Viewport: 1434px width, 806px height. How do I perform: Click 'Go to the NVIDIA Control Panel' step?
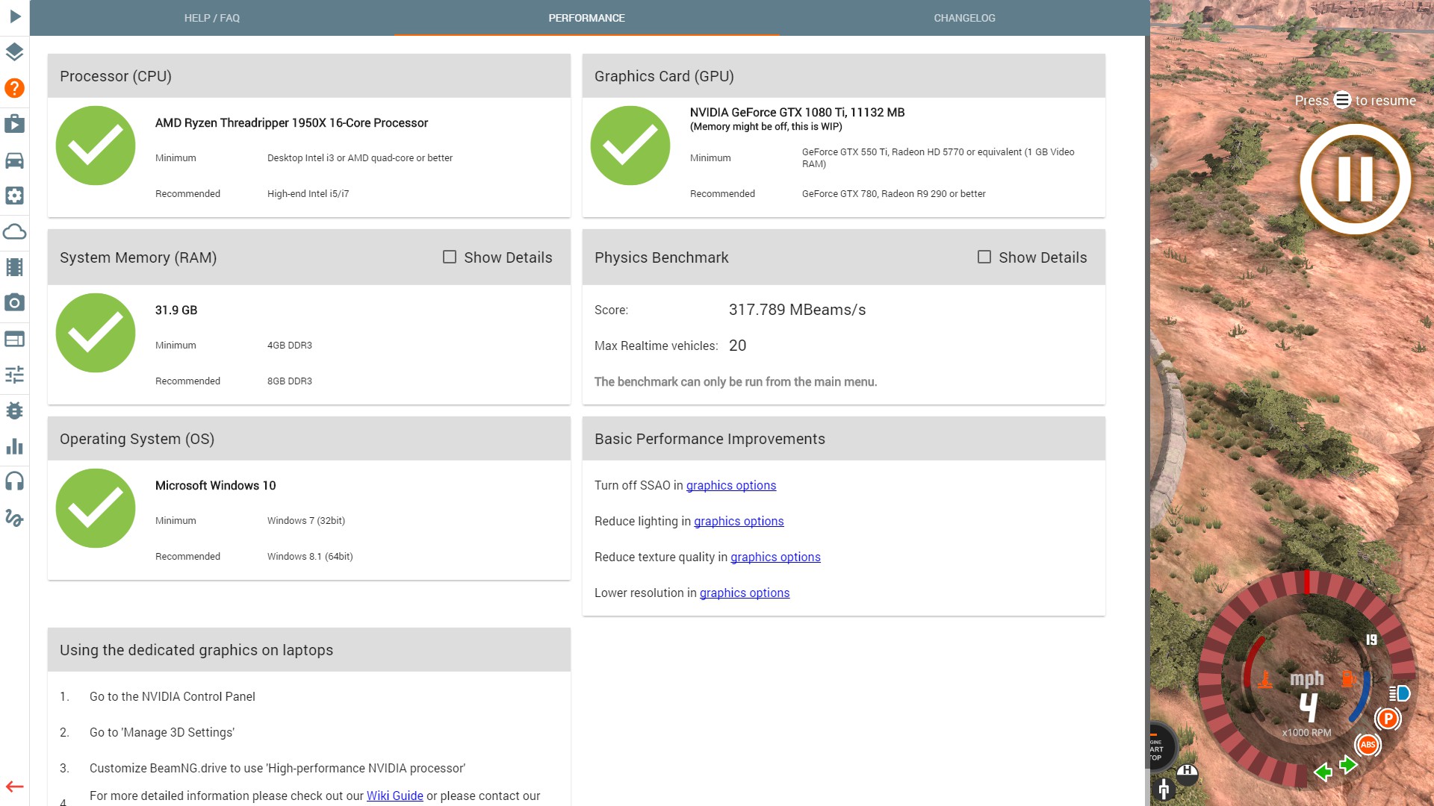tap(172, 696)
